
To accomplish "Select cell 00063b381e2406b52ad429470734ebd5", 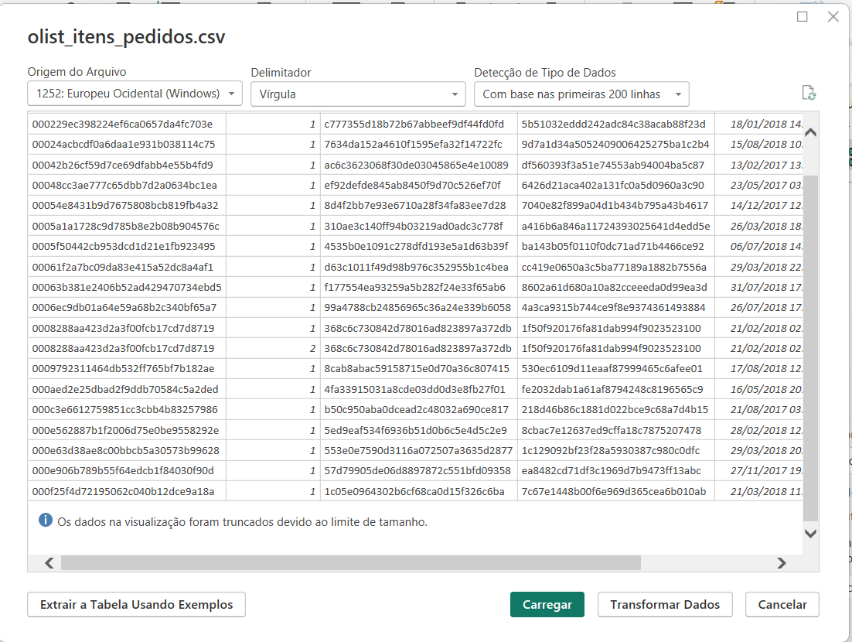I will click(x=127, y=287).
